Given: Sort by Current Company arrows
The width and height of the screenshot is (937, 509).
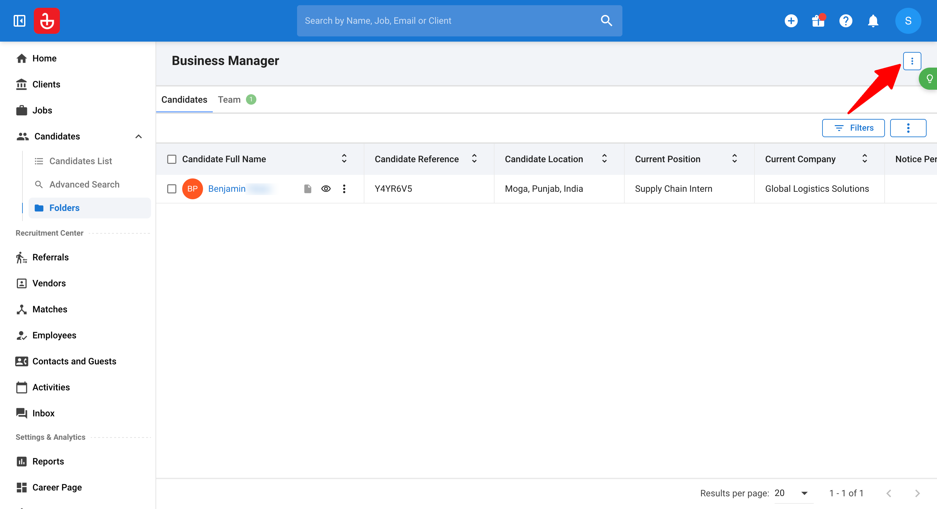Looking at the screenshot, I should click(865, 159).
